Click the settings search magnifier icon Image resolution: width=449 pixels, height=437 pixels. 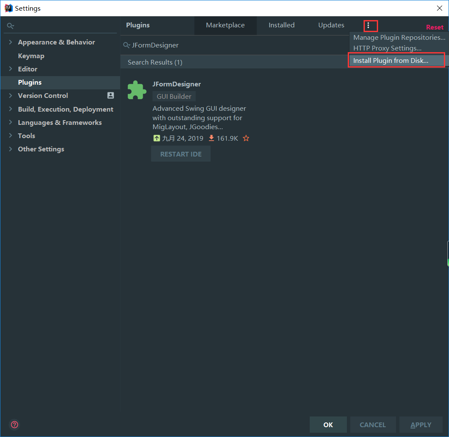coord(10,26)
